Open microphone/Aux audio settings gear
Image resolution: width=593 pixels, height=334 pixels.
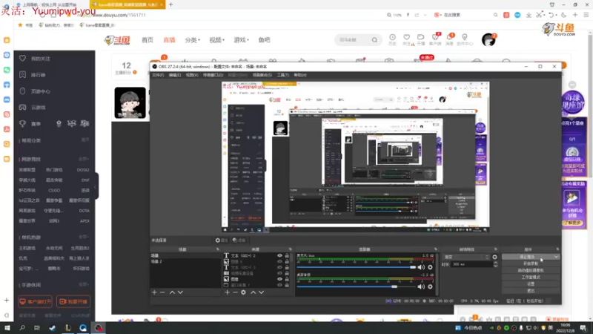pyautogui.click(x=430, y=267)
